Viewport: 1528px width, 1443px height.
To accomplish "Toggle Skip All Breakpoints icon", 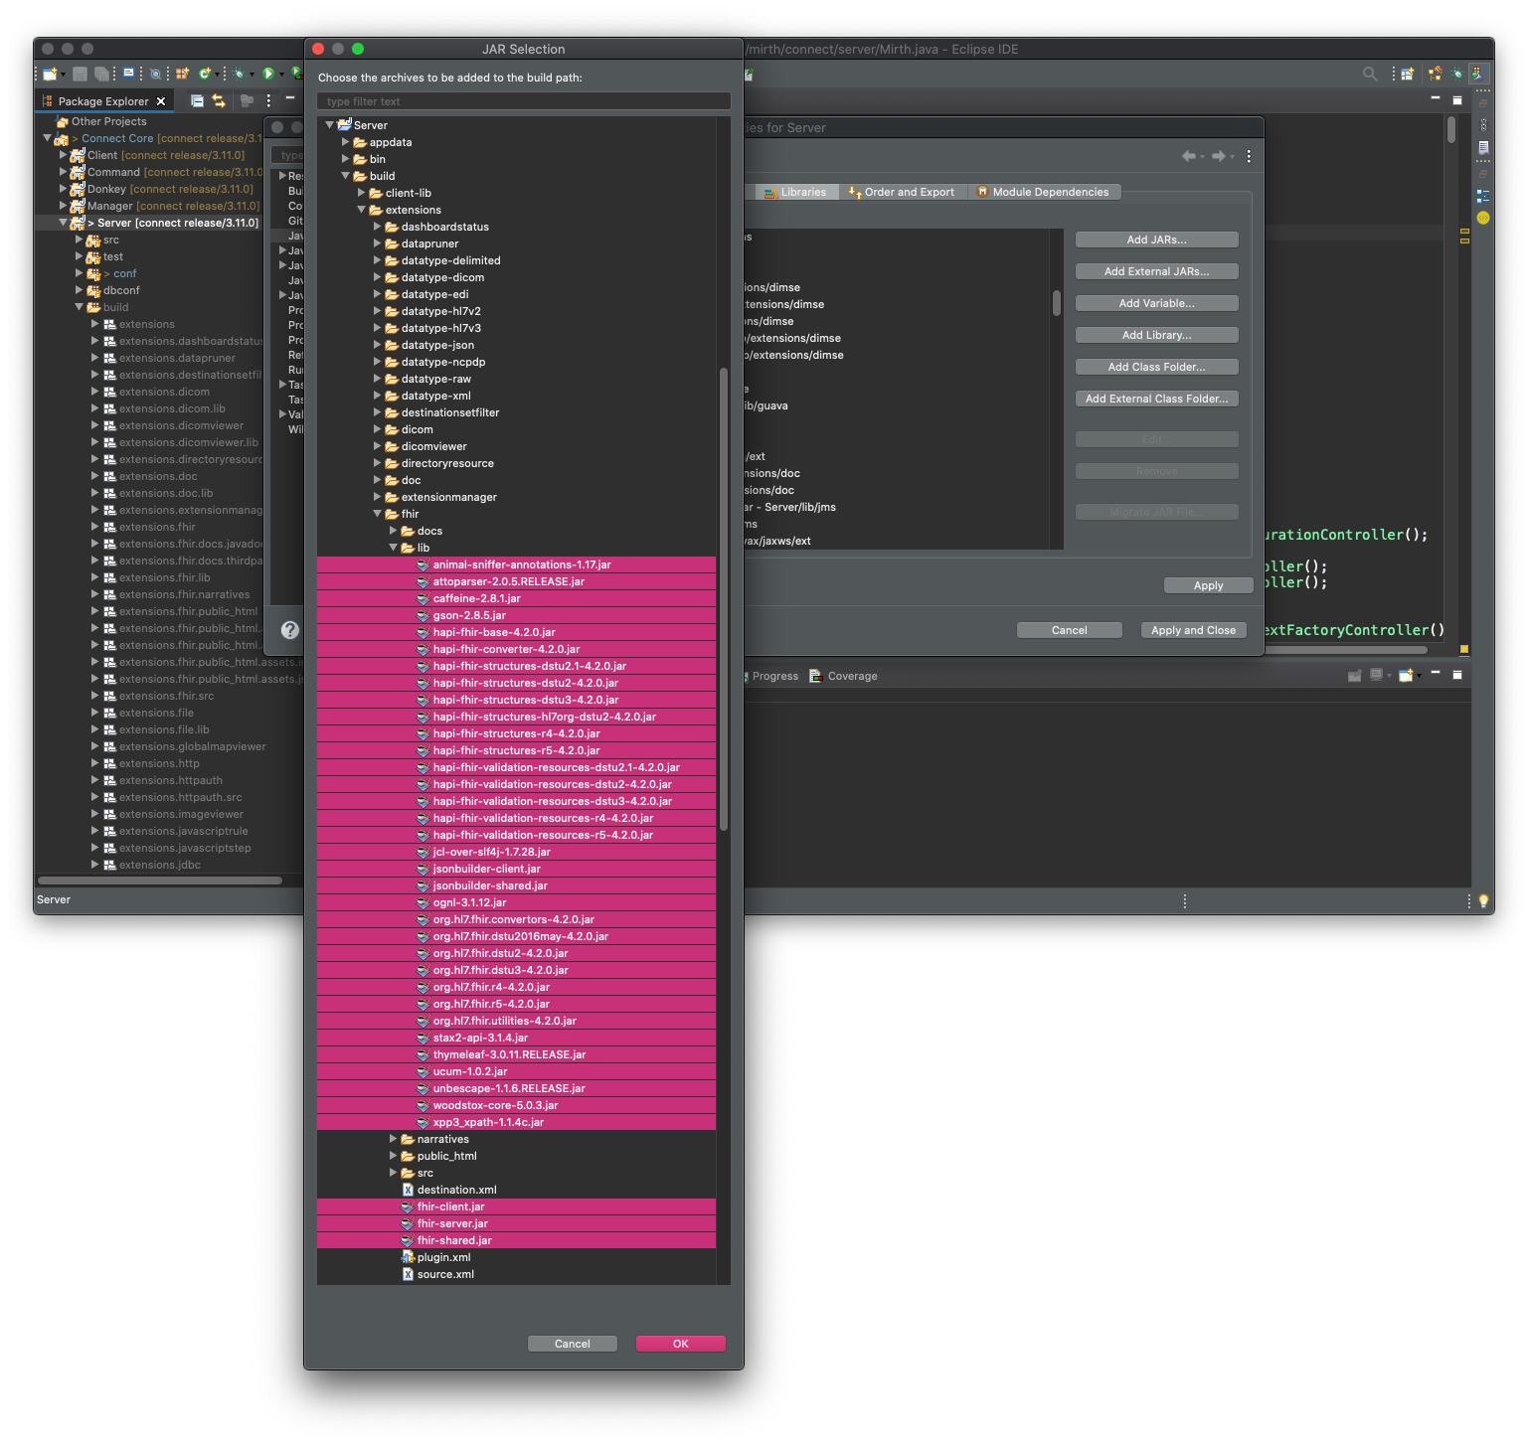I will (x=155, y=74).
